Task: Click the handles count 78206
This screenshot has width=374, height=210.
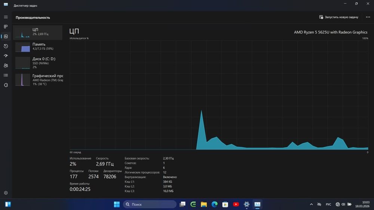Action: (110, 177)
